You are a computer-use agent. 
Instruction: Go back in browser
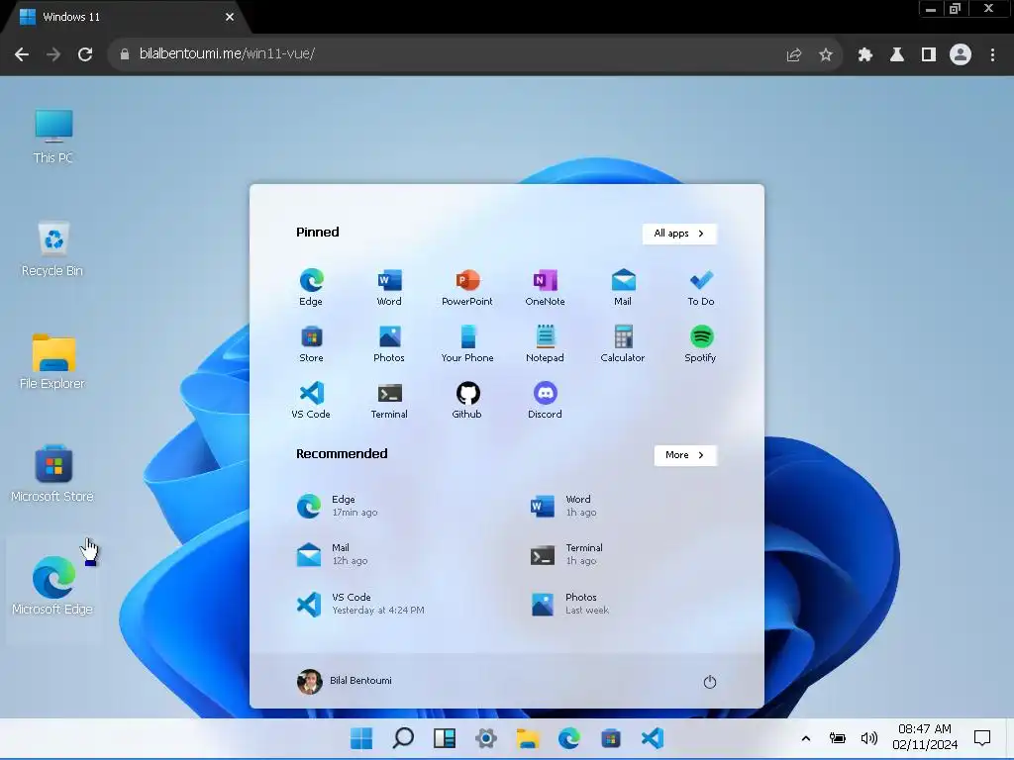coord(22,54)
